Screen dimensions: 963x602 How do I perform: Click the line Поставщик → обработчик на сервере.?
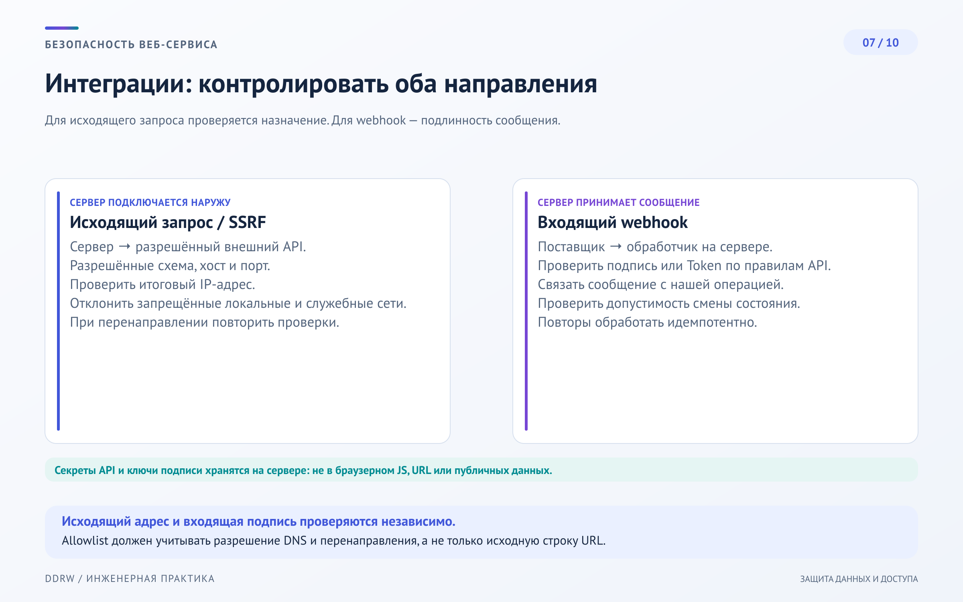tap(655, 246)
